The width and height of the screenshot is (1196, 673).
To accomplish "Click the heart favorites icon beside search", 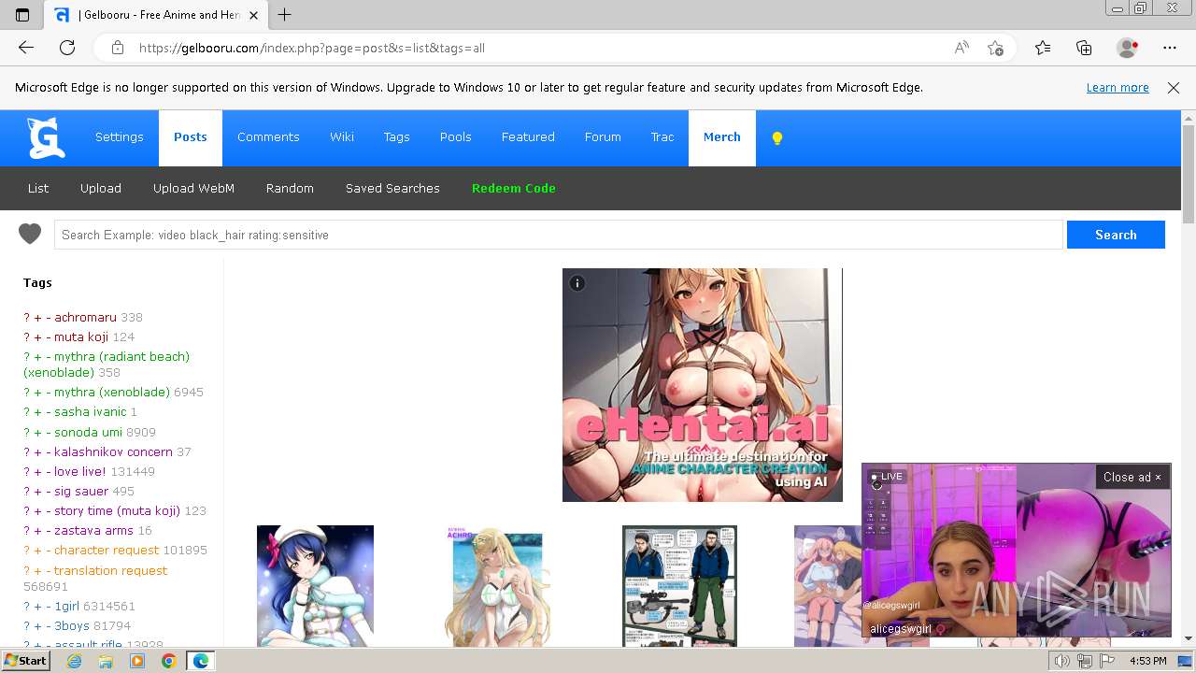I will coord(30,234).
